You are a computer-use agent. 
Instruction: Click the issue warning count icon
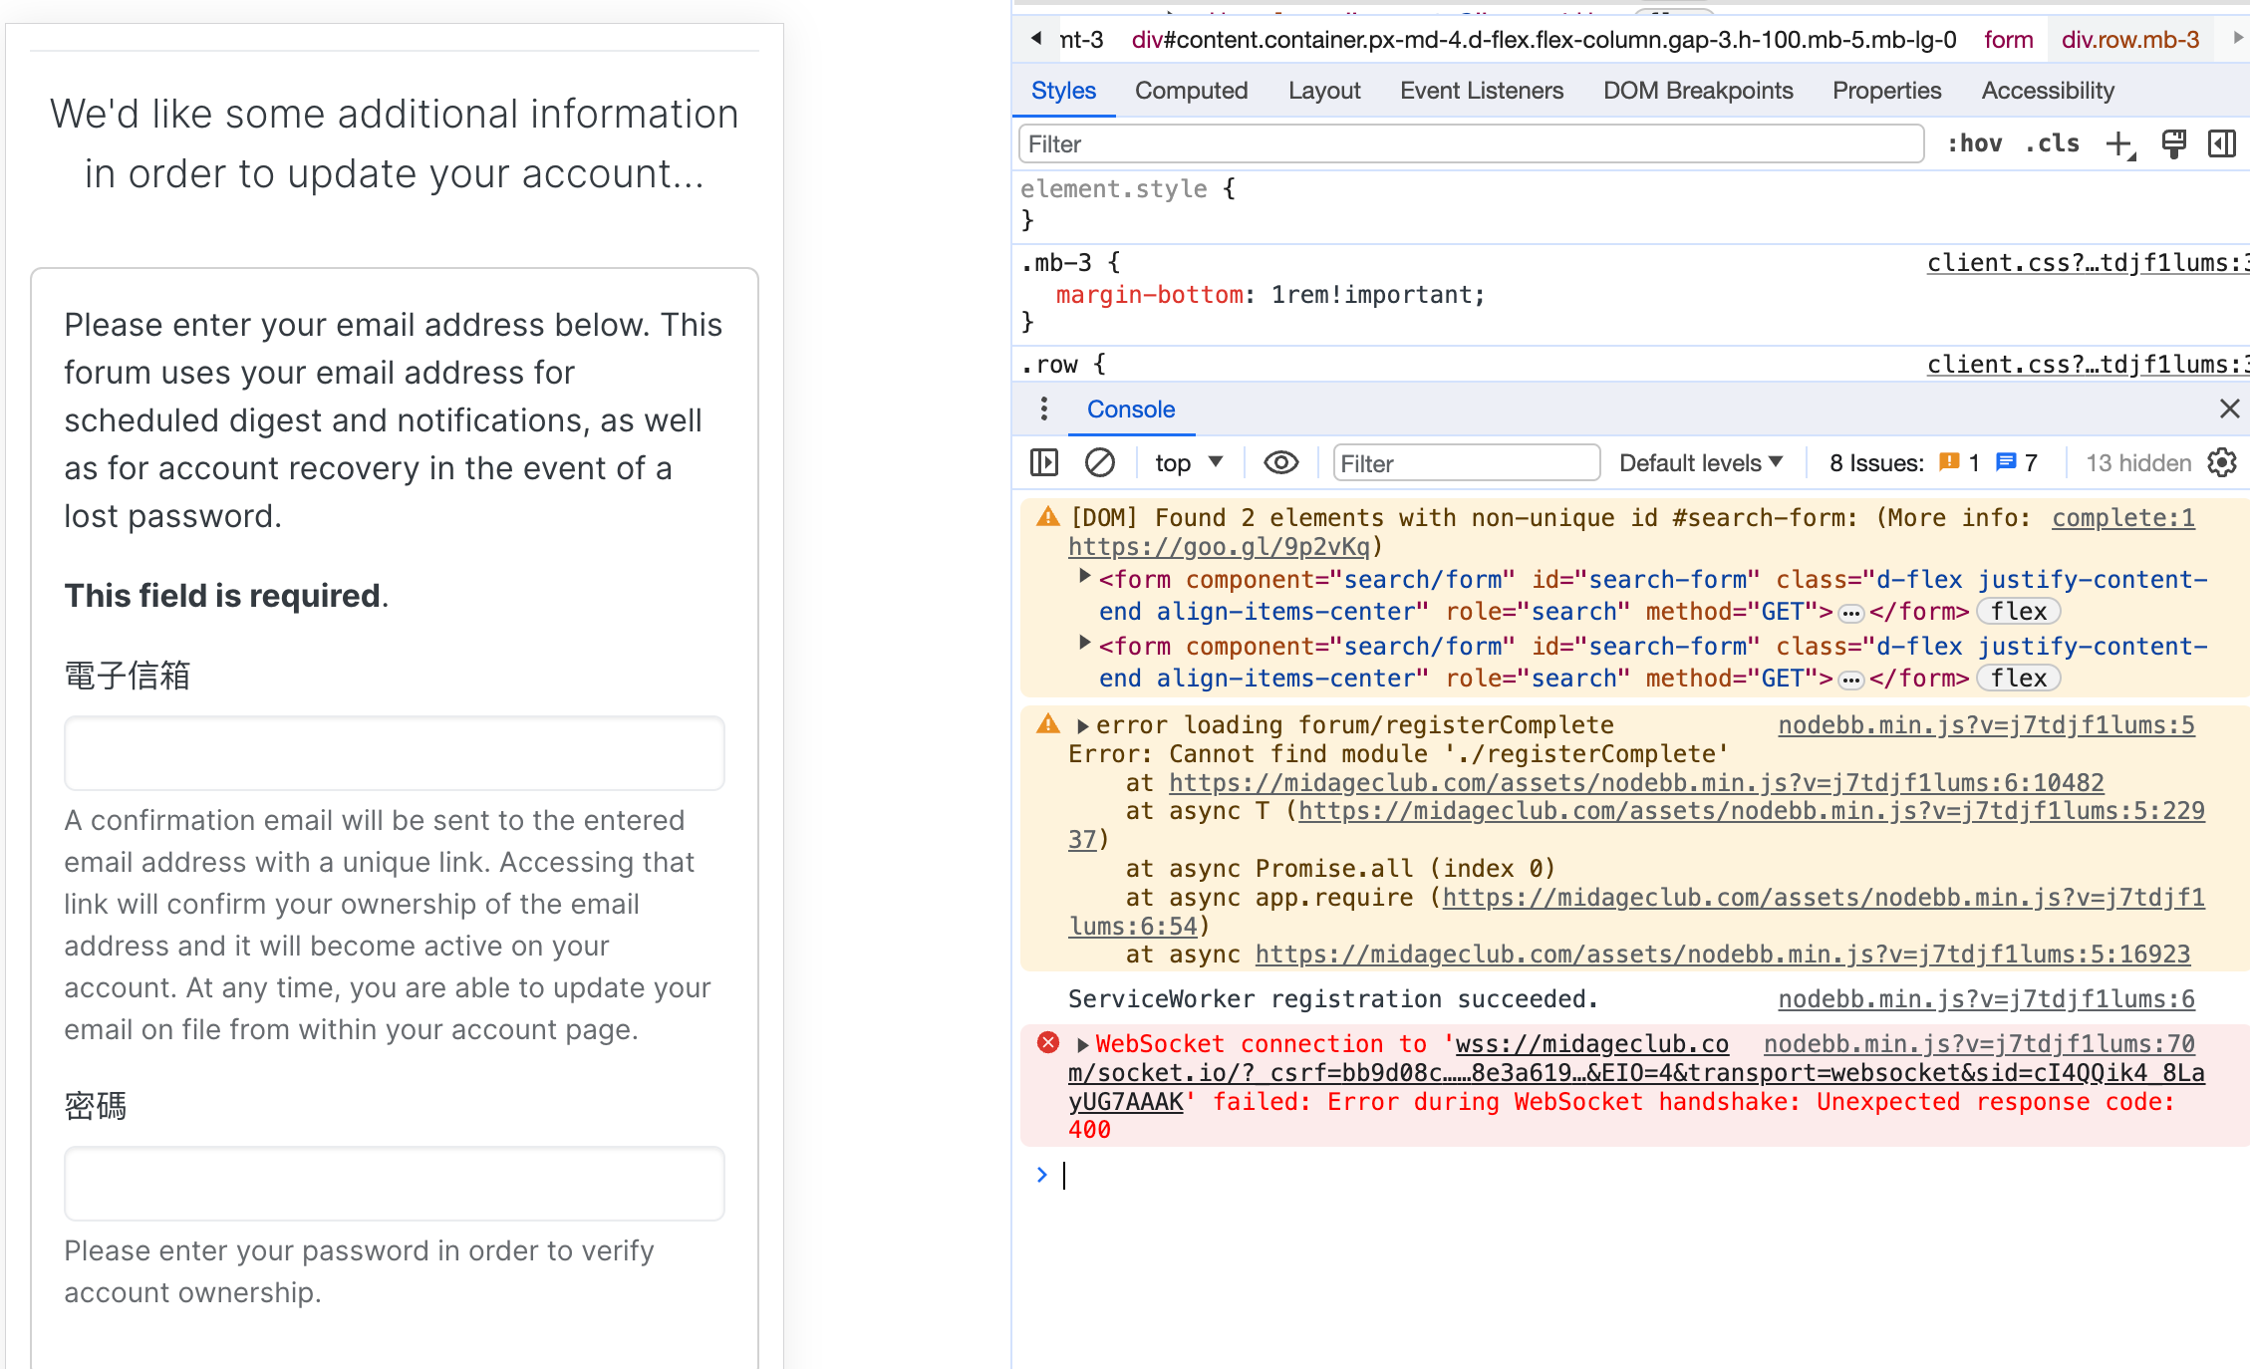1949,462
